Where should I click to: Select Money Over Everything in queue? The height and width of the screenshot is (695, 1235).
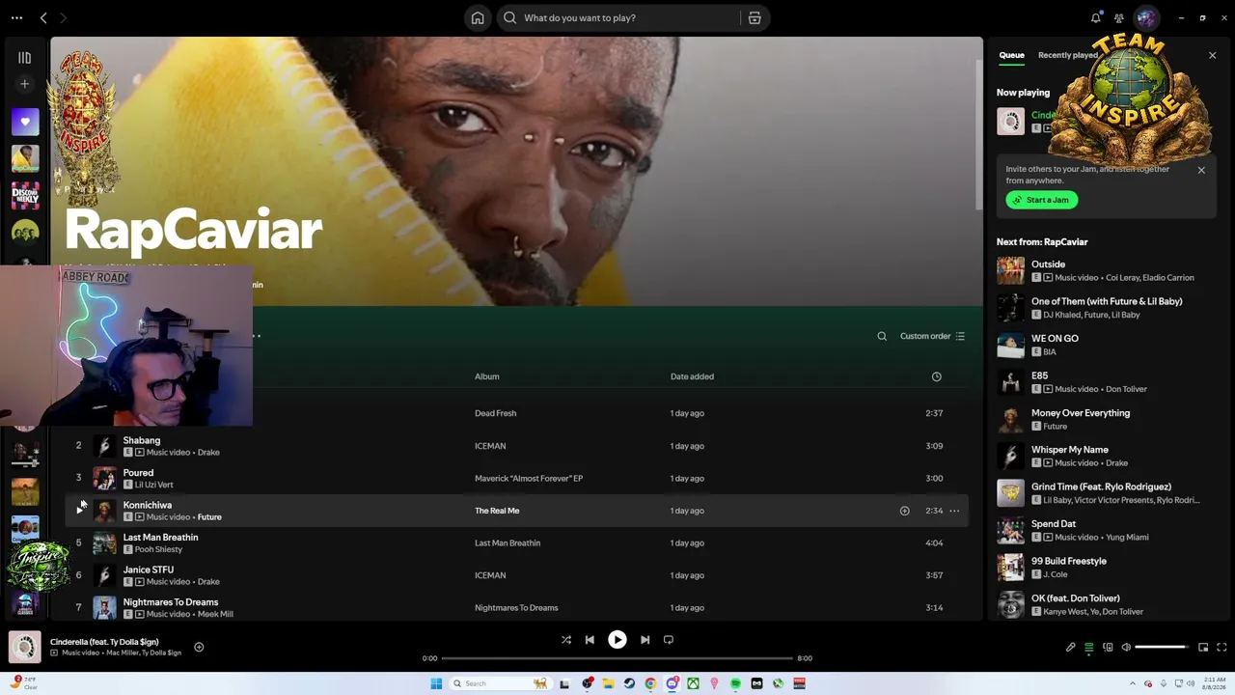click(x=1081, y=412)
